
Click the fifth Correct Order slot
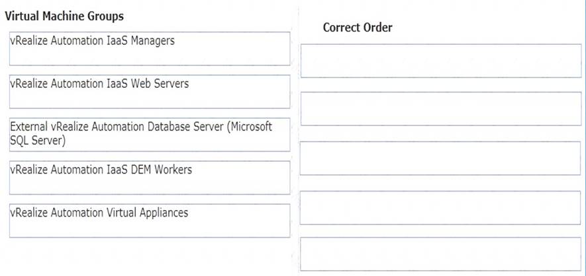click(440, 254)
